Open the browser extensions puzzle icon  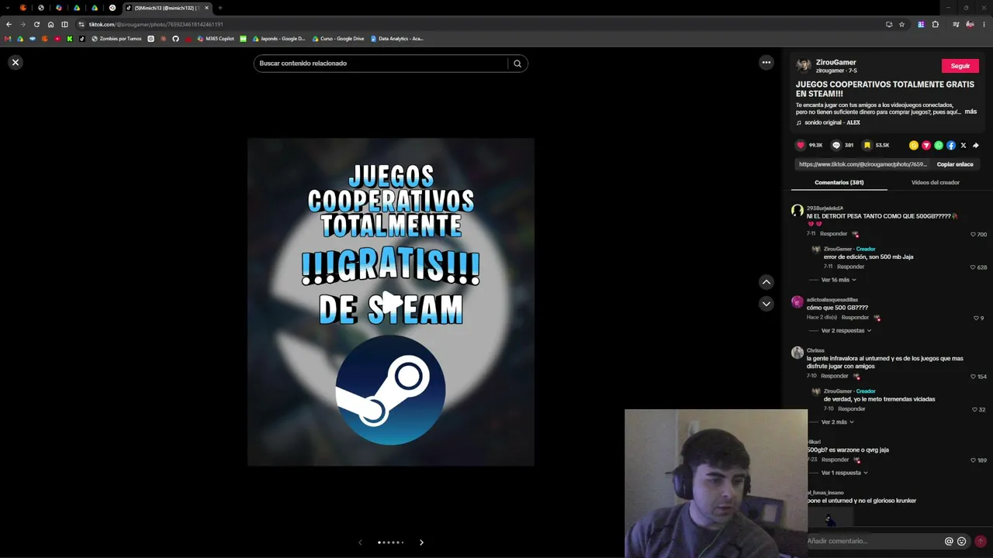click(x=936, y=24)
